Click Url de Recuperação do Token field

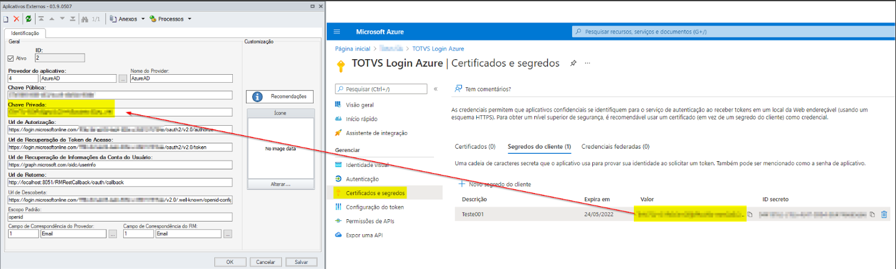(x=120, y=148)
